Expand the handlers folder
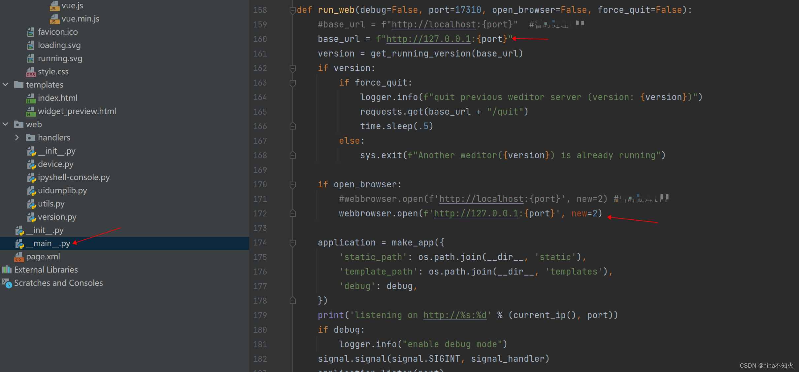 pos(17,137)
